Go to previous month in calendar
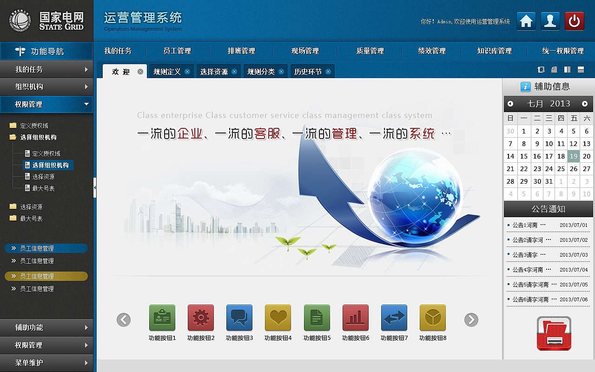The height and width of the screenshot is (372, 595). point(510,104)
